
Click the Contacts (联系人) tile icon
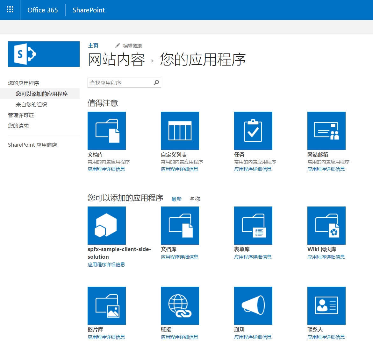(326, 305)
